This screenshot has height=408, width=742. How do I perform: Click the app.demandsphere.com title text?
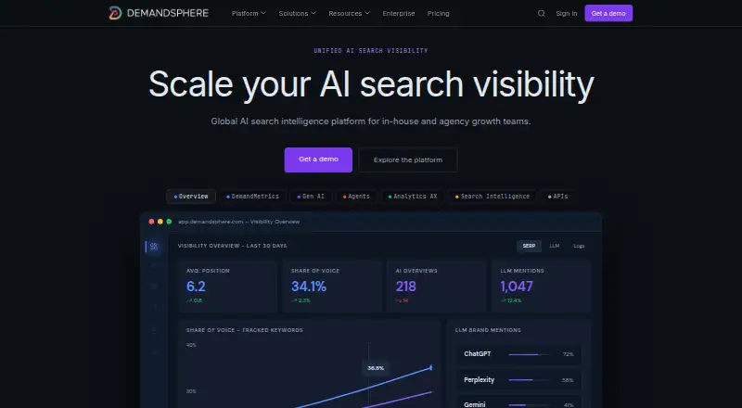(x=238, y=222)
